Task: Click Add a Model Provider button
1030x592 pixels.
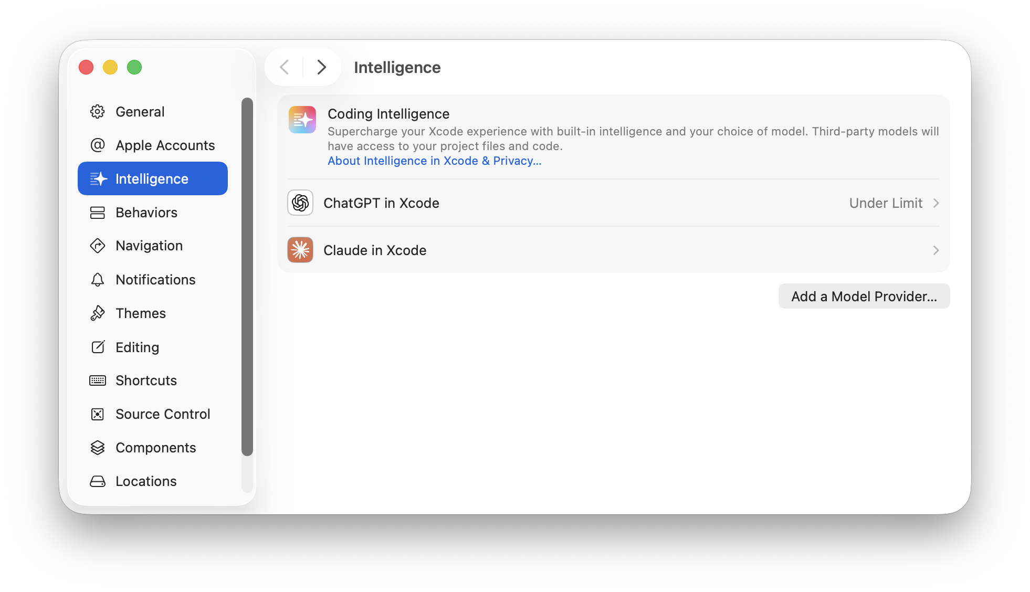Action: (x=864, y=297)
